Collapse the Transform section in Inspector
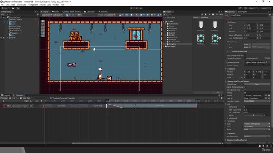The height and width of the screenshot is (153, 273). (x=226, y=69)
